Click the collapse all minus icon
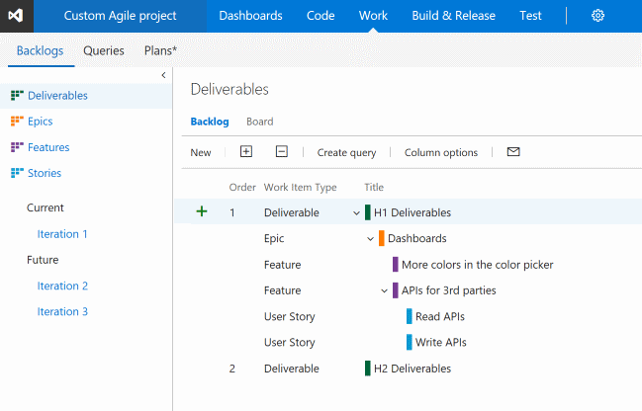642x411 pixels. pos(282,152)
